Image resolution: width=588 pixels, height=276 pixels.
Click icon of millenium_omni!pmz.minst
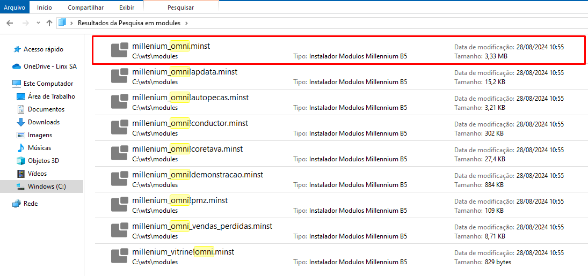pyautogui.click(x=120, y=205)
